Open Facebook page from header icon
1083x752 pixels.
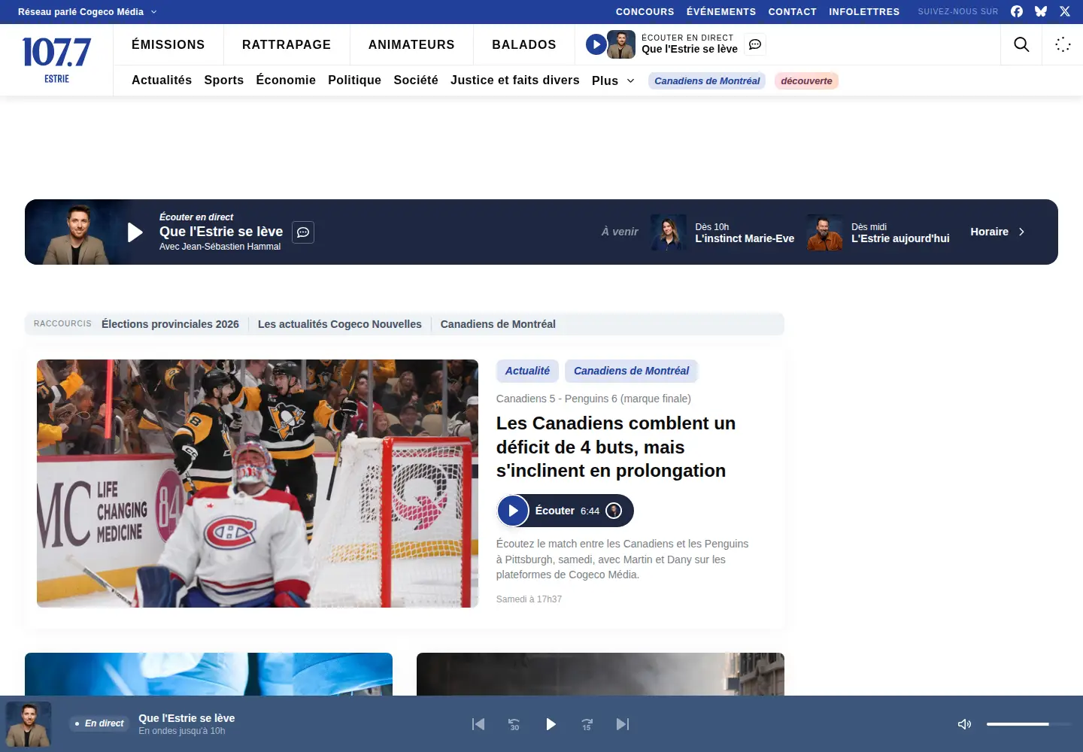(1017, 11)
